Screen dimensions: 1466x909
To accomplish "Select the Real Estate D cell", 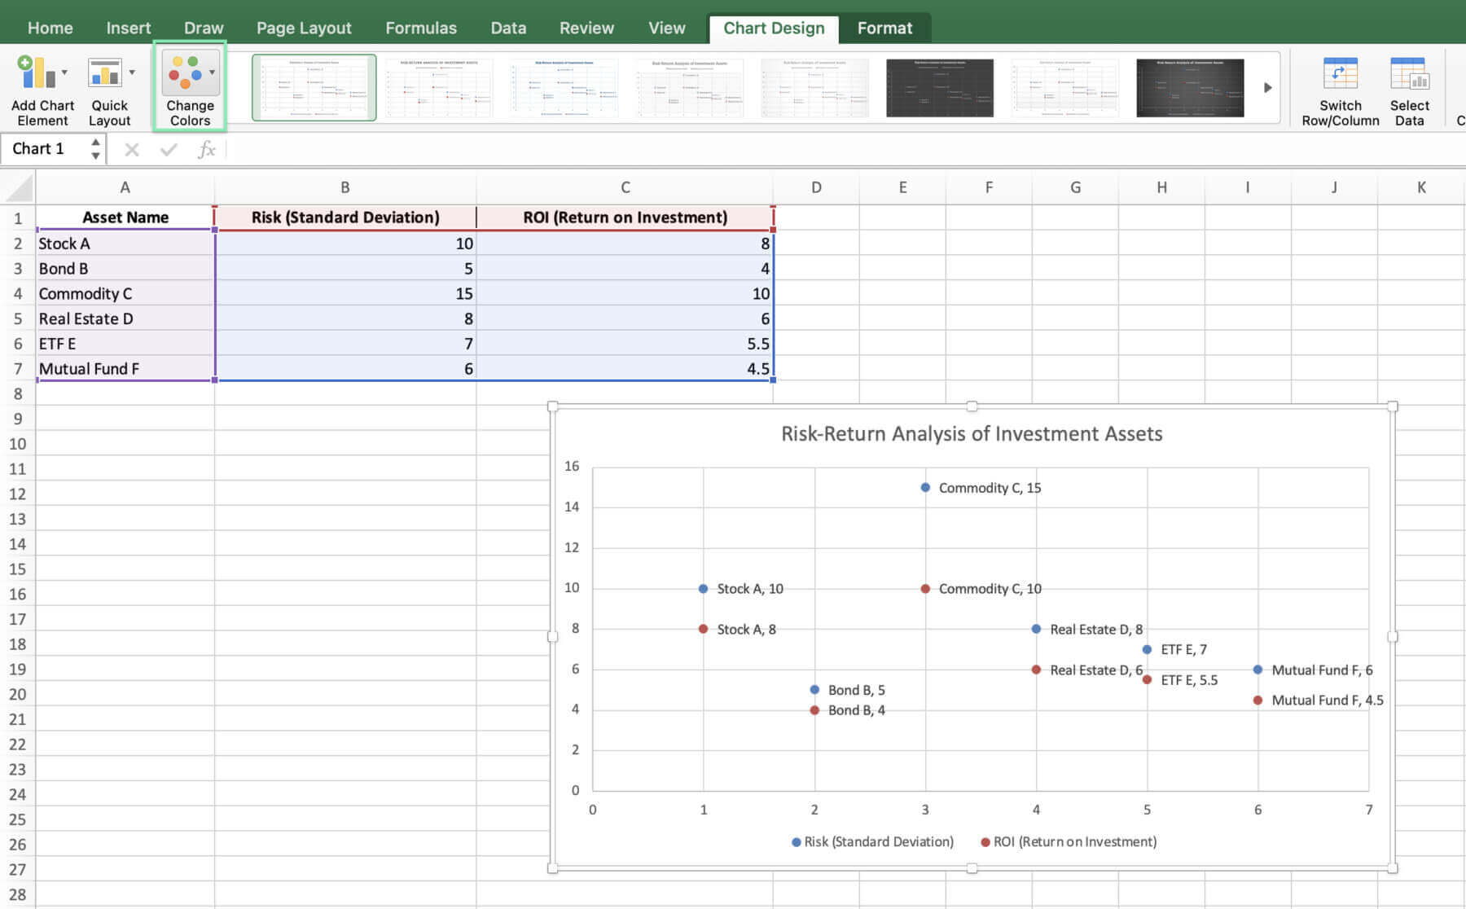I will (125, 318).
